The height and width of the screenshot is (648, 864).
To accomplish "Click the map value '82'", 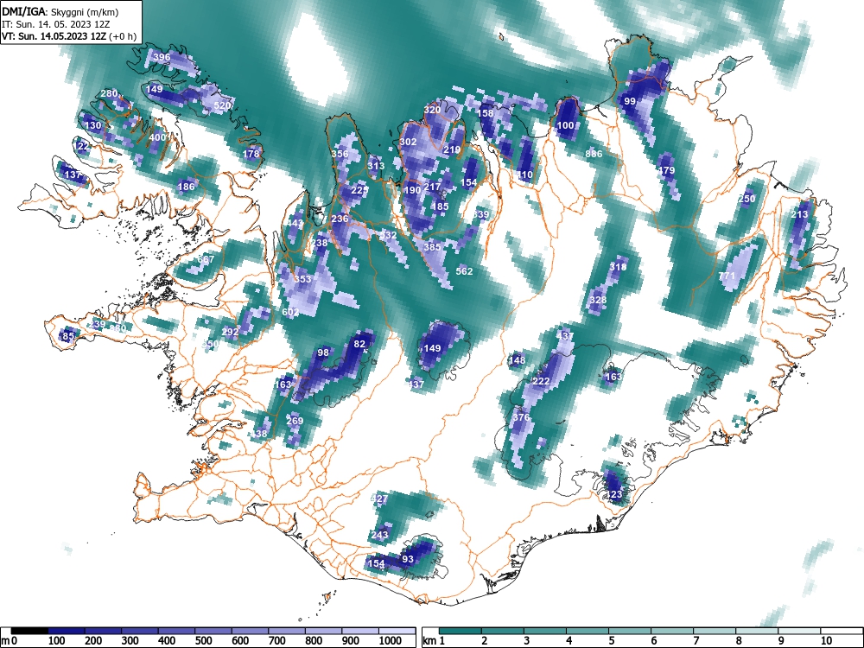I will (x=359, y=345).
